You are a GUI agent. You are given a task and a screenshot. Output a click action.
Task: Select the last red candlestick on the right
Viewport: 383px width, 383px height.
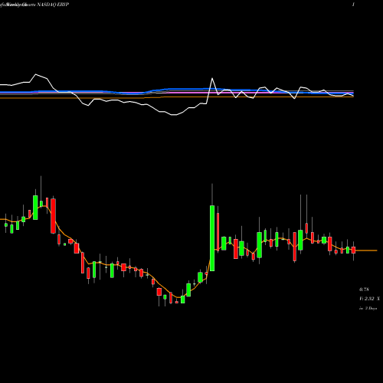pos(353,250)
